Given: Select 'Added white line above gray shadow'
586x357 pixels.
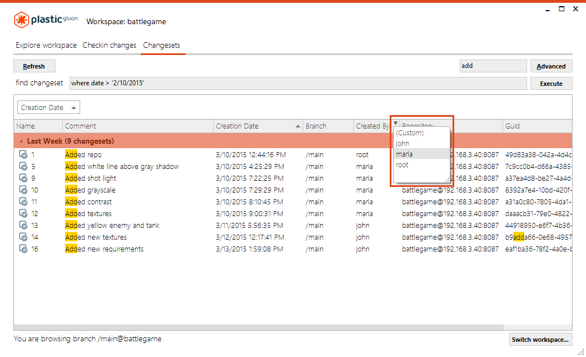Looking at the screenshot, I should pyautogui.click(x=122, y=166).
